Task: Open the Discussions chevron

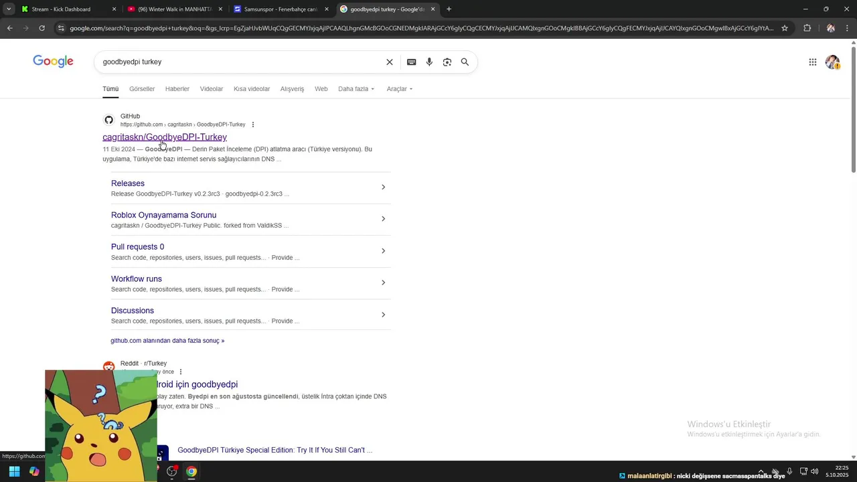Action: [x=383, y=315]
